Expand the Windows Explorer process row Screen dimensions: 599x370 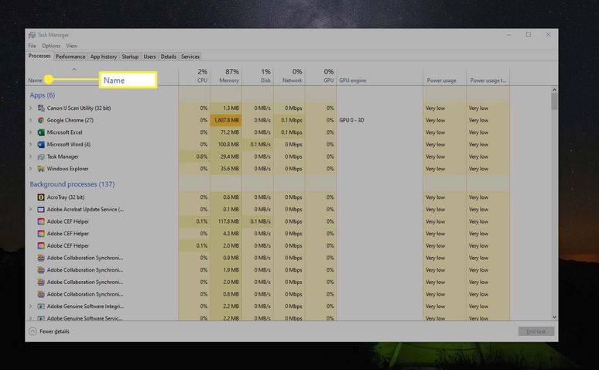tap(31, 169)
